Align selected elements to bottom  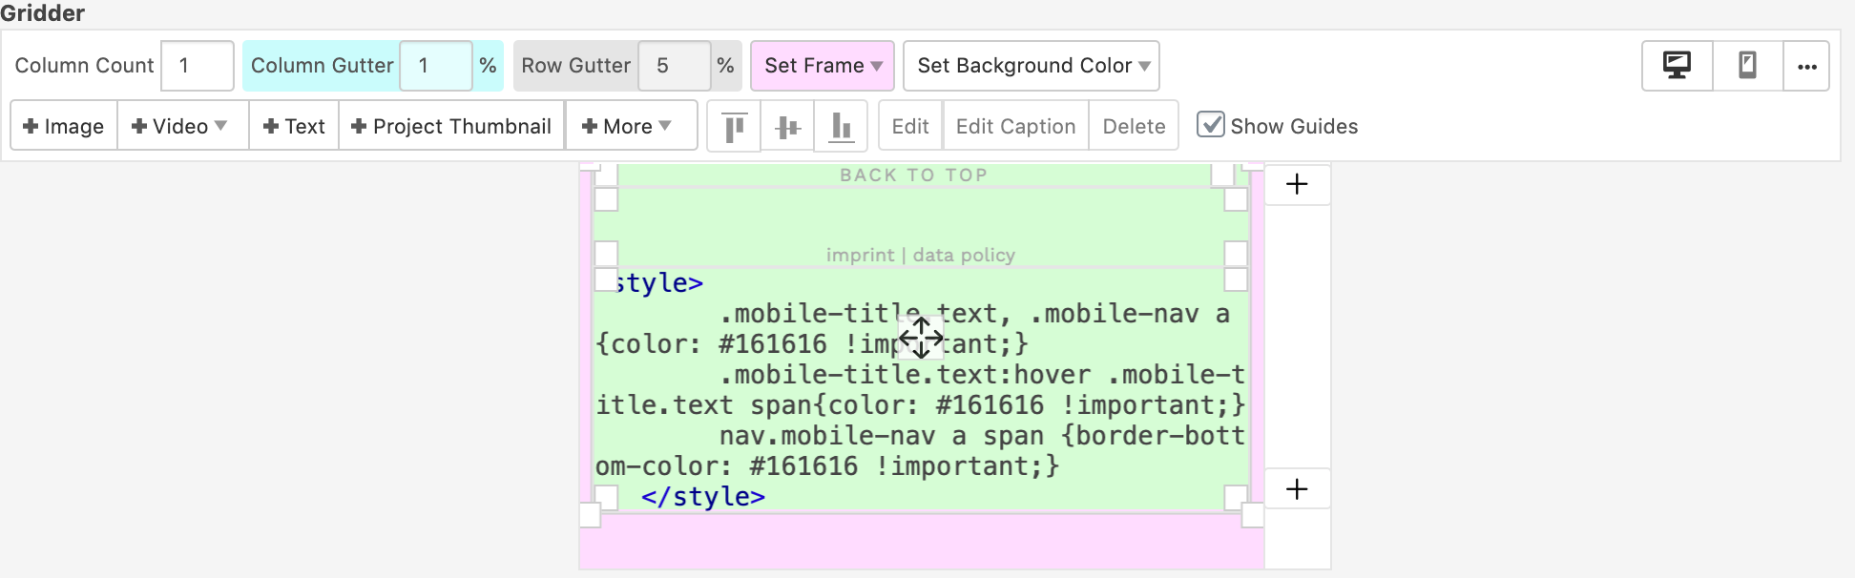pos(841,127)
